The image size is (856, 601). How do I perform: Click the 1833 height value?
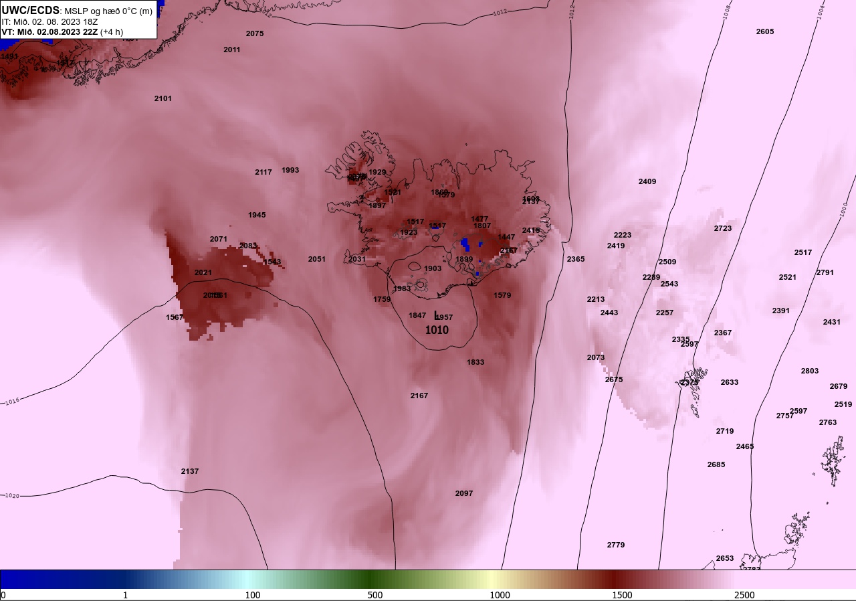[475, 362]
